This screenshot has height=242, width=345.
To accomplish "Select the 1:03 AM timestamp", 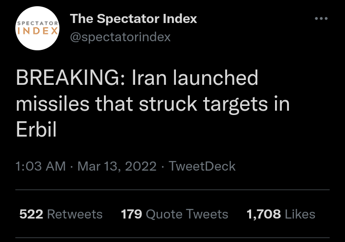I will [x=41, y=166].
